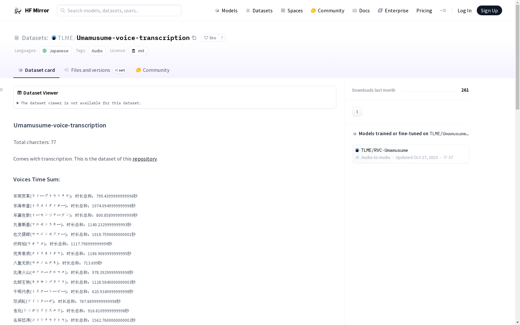Click the page vertical scrollbar thumb

(x=517, y=57)
